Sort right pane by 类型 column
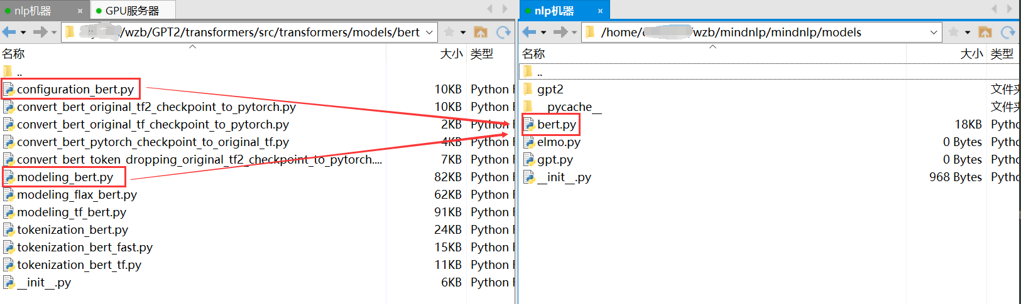This screenshot has width=1021, height=304. coord(1003,54)
